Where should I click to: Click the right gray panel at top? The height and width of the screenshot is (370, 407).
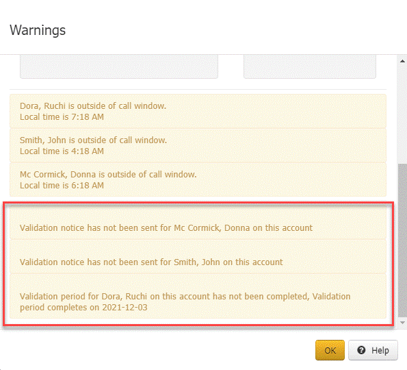310,66
